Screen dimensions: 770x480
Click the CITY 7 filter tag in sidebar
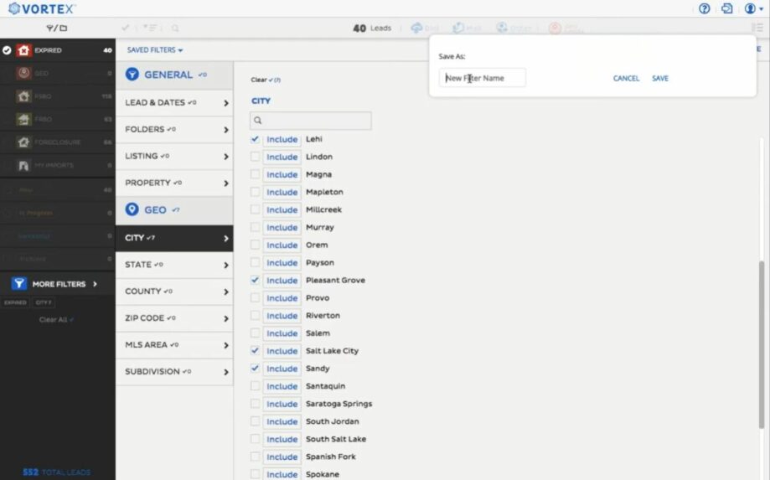[44, 302]
